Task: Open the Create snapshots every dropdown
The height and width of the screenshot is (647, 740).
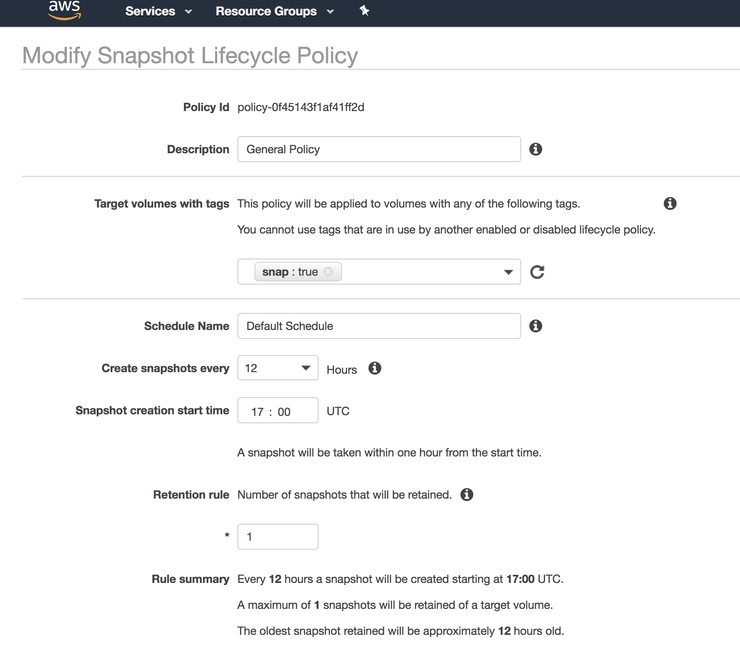Action: click(x=278, y=368)
